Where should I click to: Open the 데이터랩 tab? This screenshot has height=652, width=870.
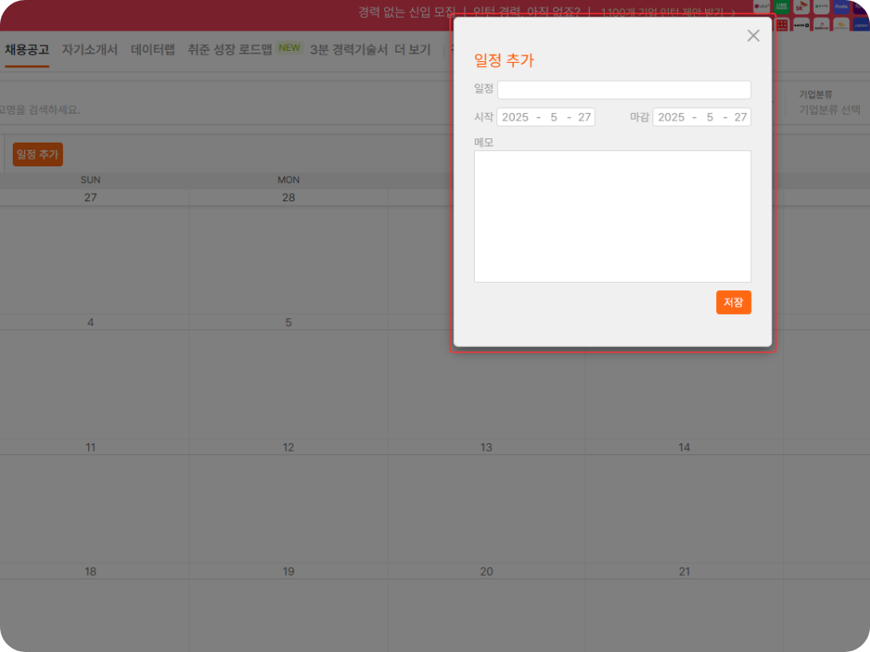152,49
